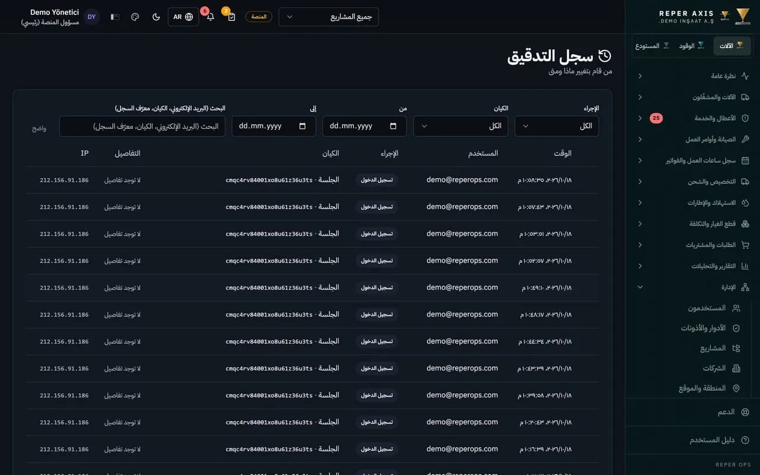This screenshot has width=760, height=475.
Task: Click the help icon beside دليل المستخدم
Action: coord(745,440)
